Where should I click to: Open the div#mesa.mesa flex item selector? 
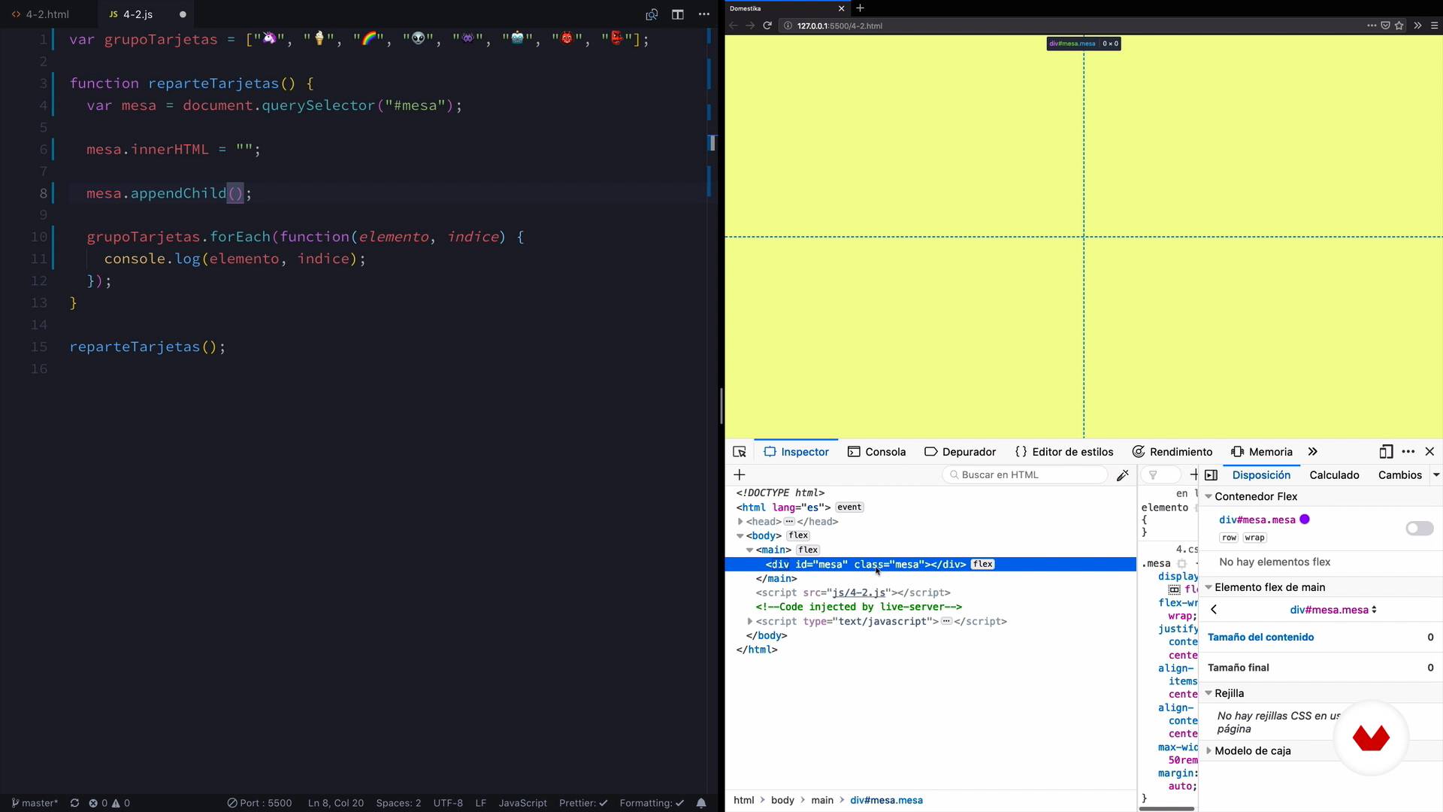click(x=1333, y=610)
